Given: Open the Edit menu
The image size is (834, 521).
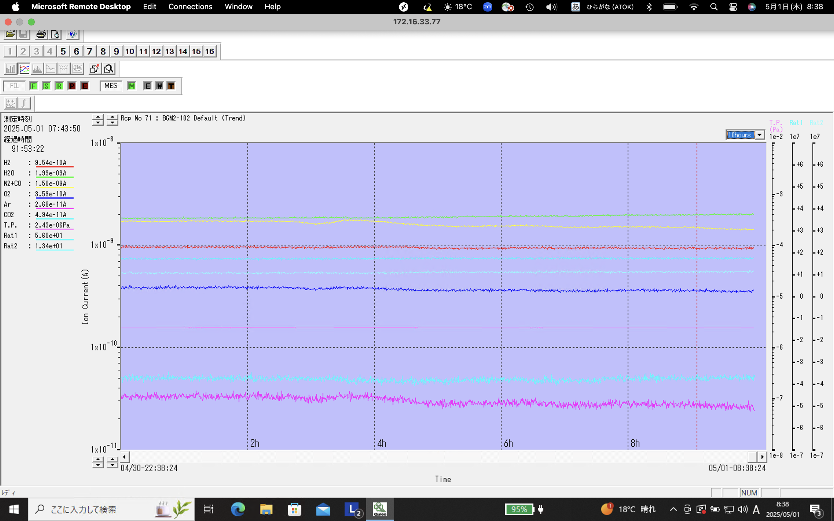Looking at the screenshot, I should pos(149,7).
